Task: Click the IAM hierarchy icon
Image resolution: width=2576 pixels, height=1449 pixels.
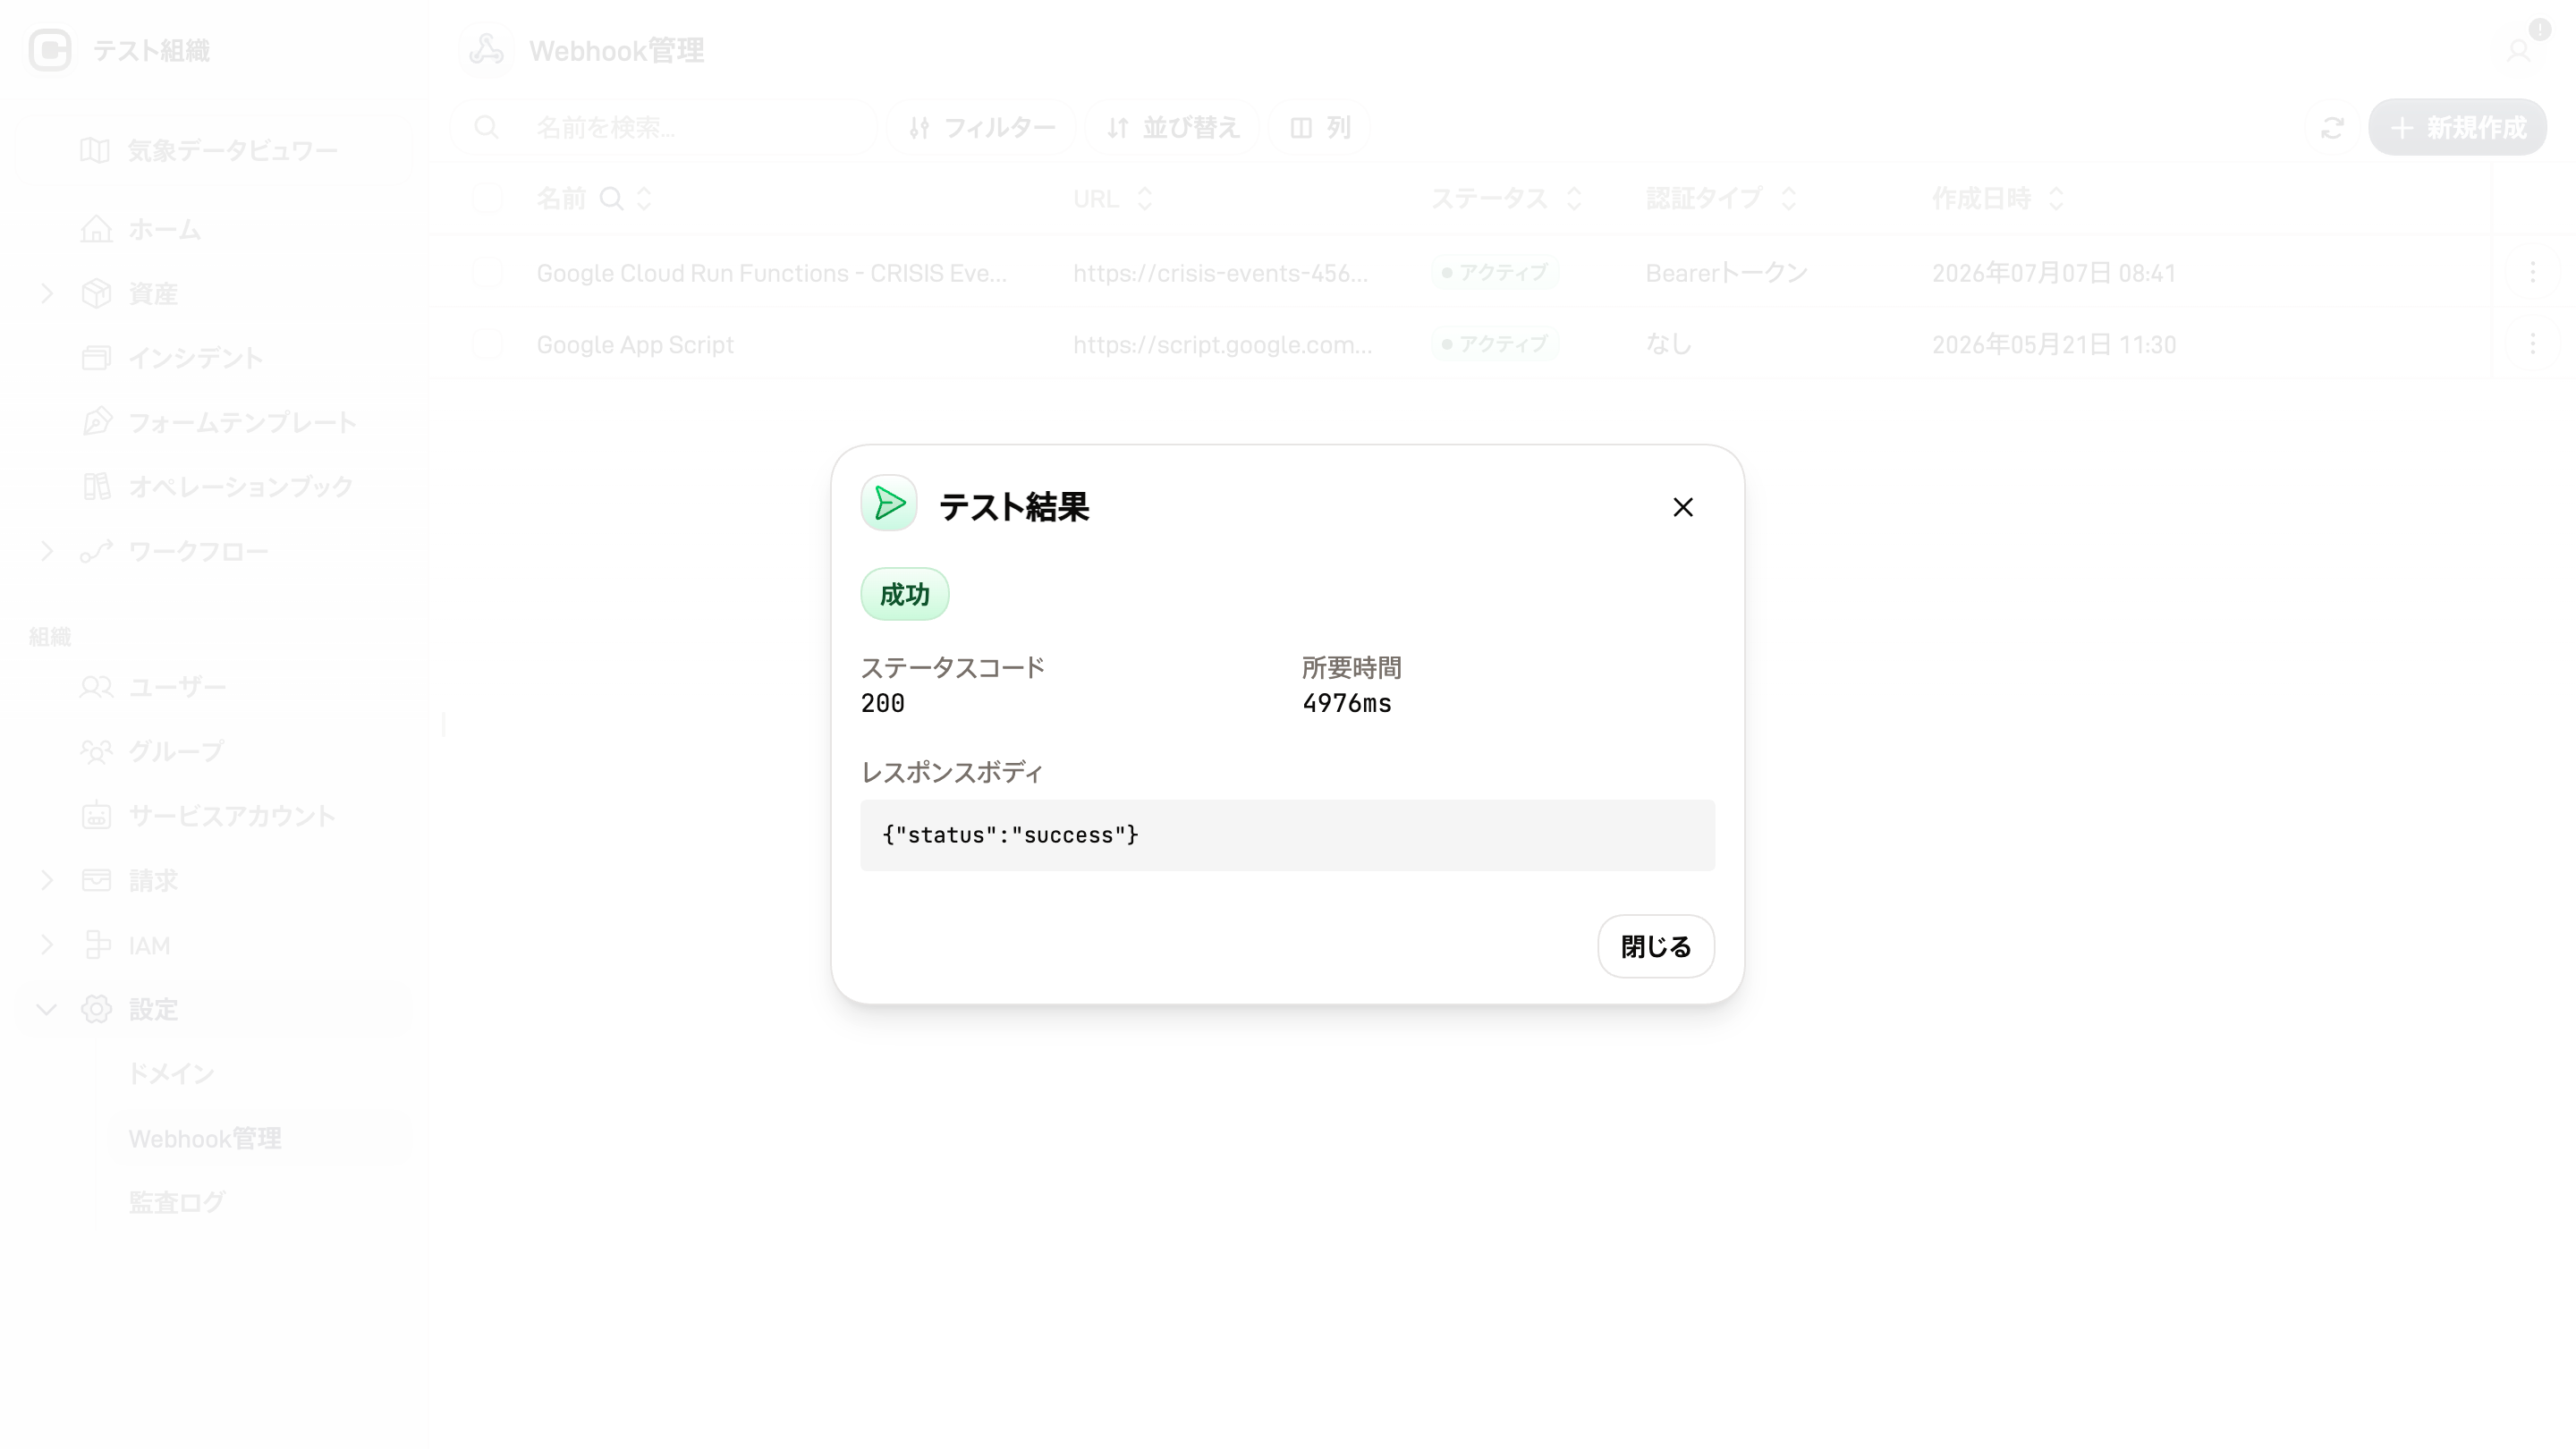Action: point(96,945)
